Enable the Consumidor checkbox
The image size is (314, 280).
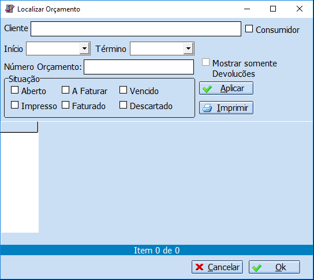[x=249, y=29]
